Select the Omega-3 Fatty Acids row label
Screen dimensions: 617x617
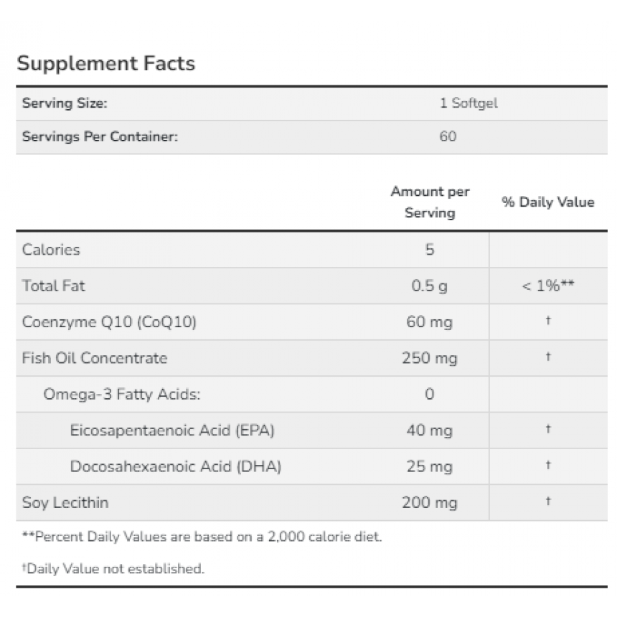click(x=121, y=395)
